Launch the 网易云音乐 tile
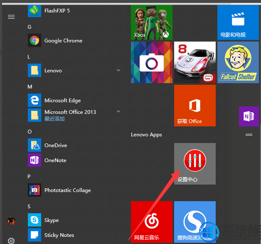261x244 pixels. pos(152,222)
